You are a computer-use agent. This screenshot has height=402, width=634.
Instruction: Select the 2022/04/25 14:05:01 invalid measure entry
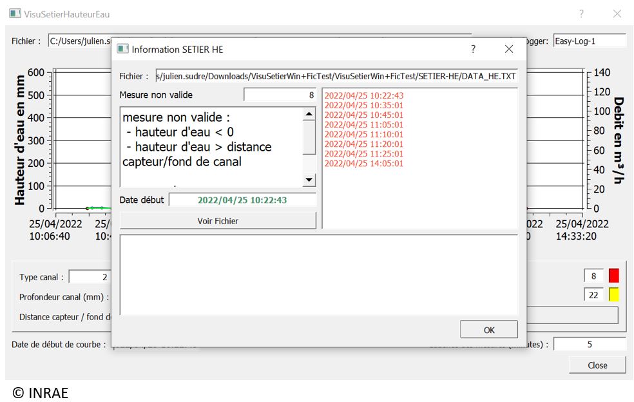(364, 164)
